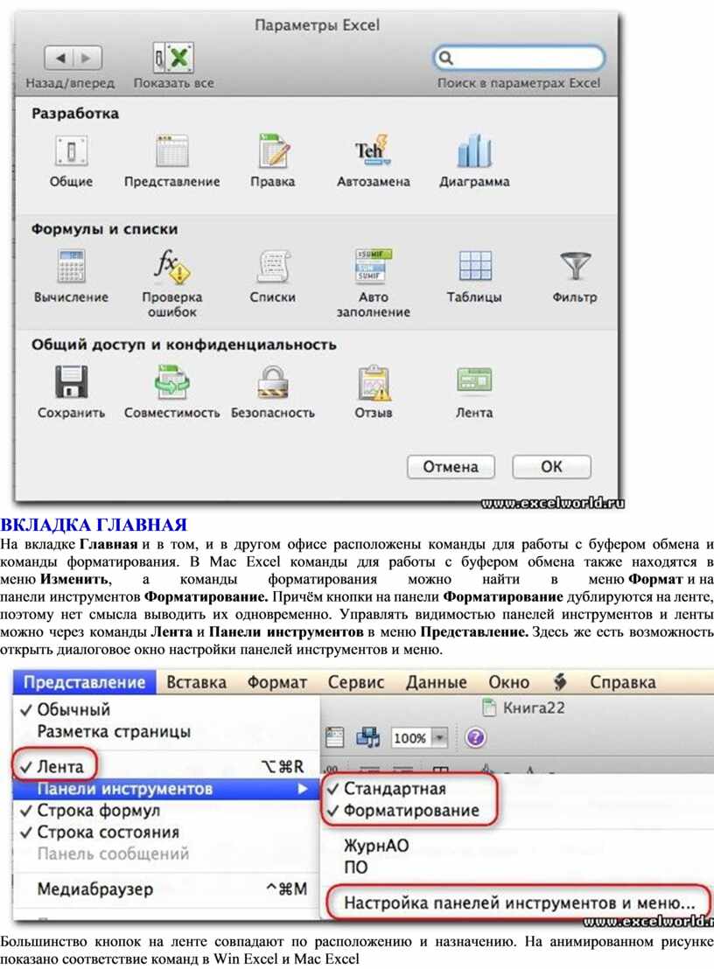Viewport: 714px width, 969px height.
Task: Open the Проверка ошибок preferences icon
Action: pos(171,267)
